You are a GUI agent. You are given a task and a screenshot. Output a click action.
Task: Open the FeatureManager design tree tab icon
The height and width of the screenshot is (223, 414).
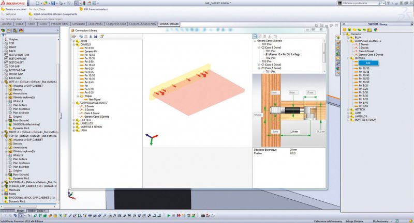[x=4, y=30]
